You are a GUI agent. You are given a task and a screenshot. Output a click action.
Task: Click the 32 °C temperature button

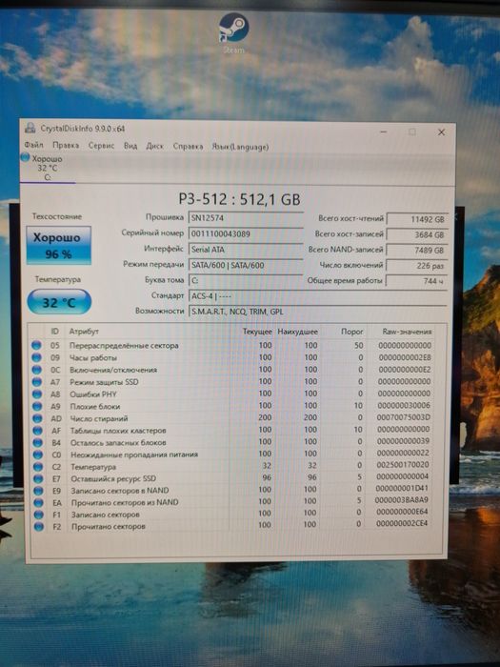pos(59,302)
